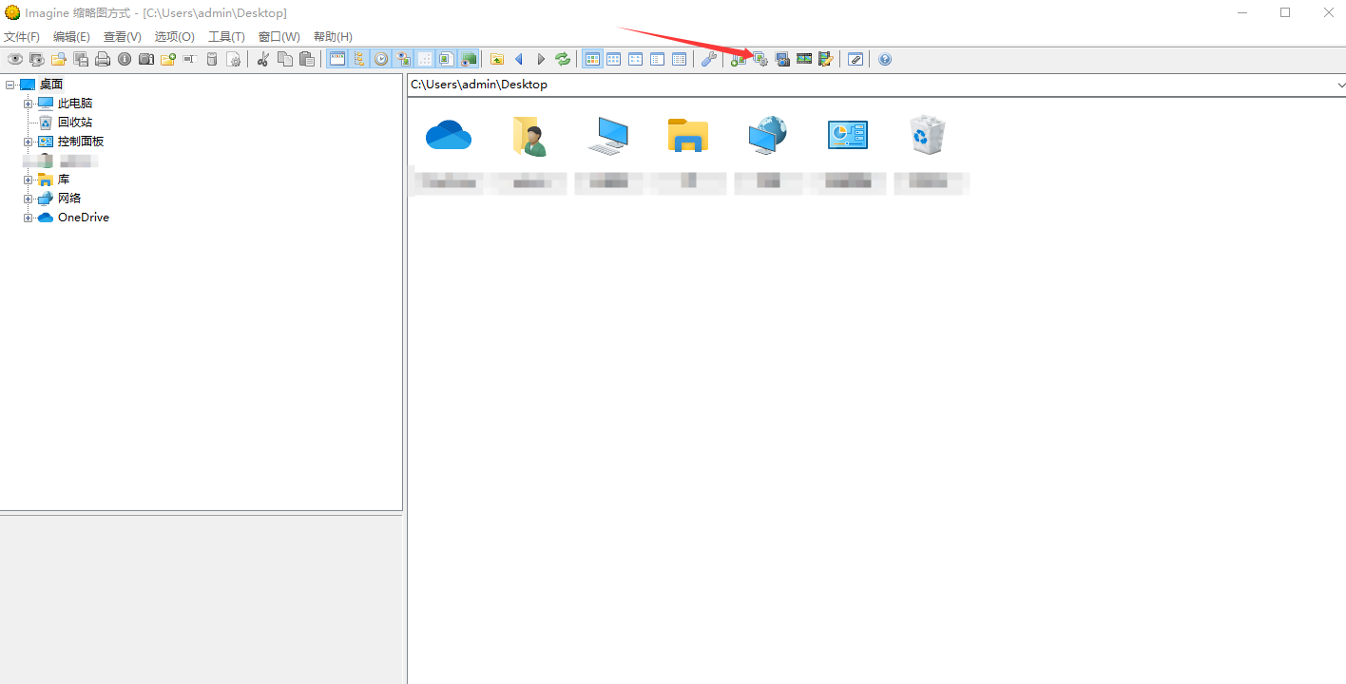The height and width of the screenshot is (684, 1346).
Task: Click the rename text-field icon
Action: tap(190, 59)
